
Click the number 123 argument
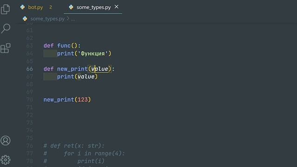83,100
